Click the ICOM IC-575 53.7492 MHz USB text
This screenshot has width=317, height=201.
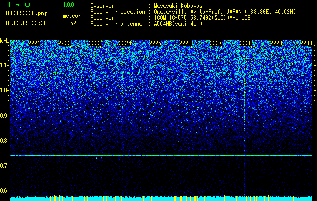202,18
